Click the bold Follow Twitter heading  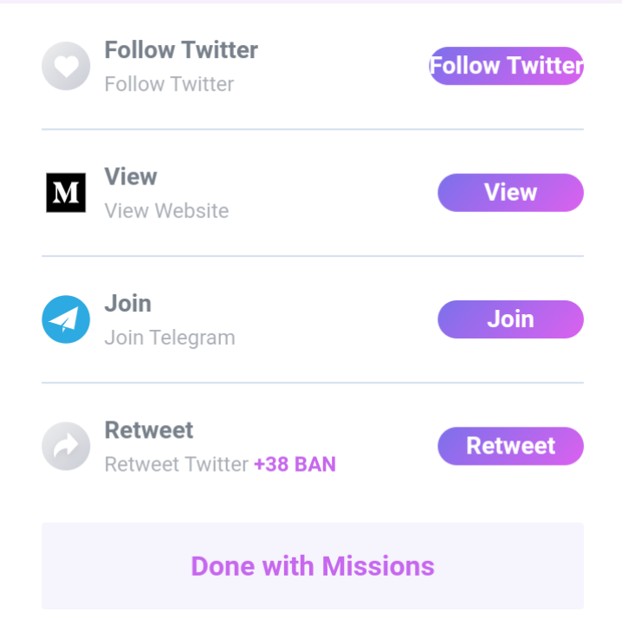(181, 50)
